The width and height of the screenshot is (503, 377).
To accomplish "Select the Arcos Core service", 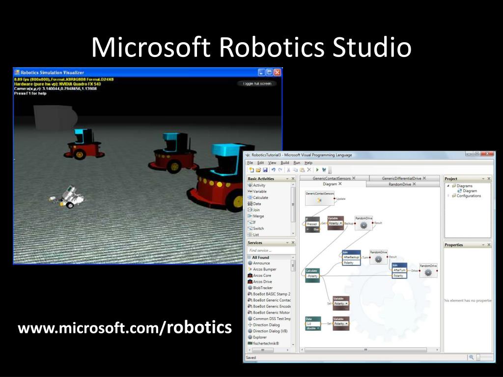I will pyautogui.click(x=259, y=275).
